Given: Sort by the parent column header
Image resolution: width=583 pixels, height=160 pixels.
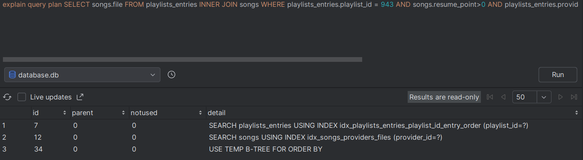Looking at the screenshot, I should click(99, 113).
